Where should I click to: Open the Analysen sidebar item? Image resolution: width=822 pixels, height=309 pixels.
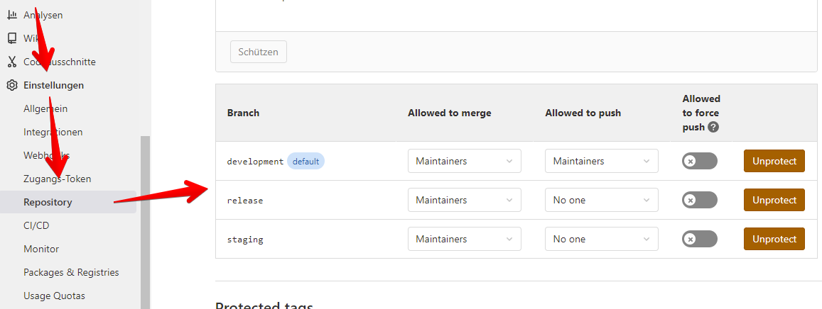[43, 15]
